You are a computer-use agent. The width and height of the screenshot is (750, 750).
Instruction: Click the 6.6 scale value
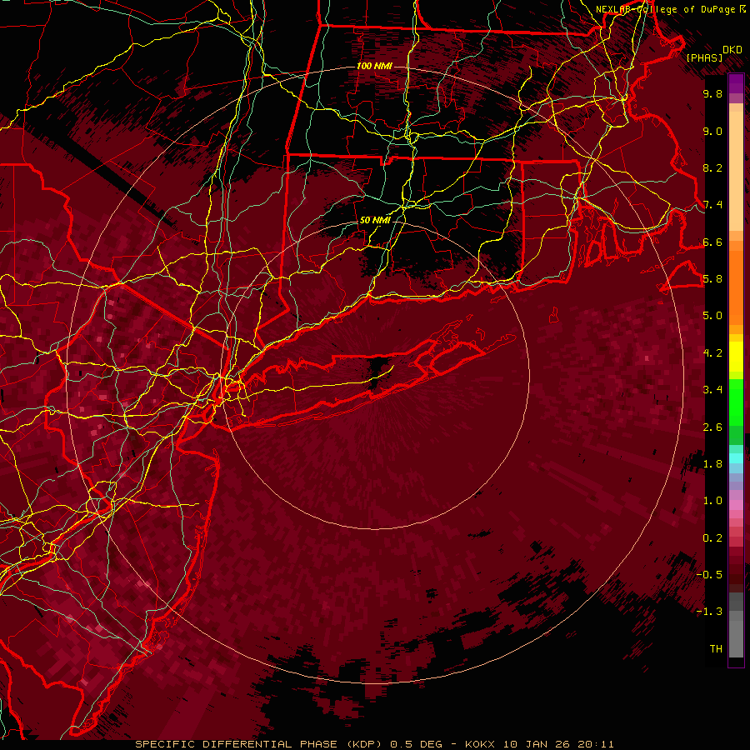[x=712, y=242]
